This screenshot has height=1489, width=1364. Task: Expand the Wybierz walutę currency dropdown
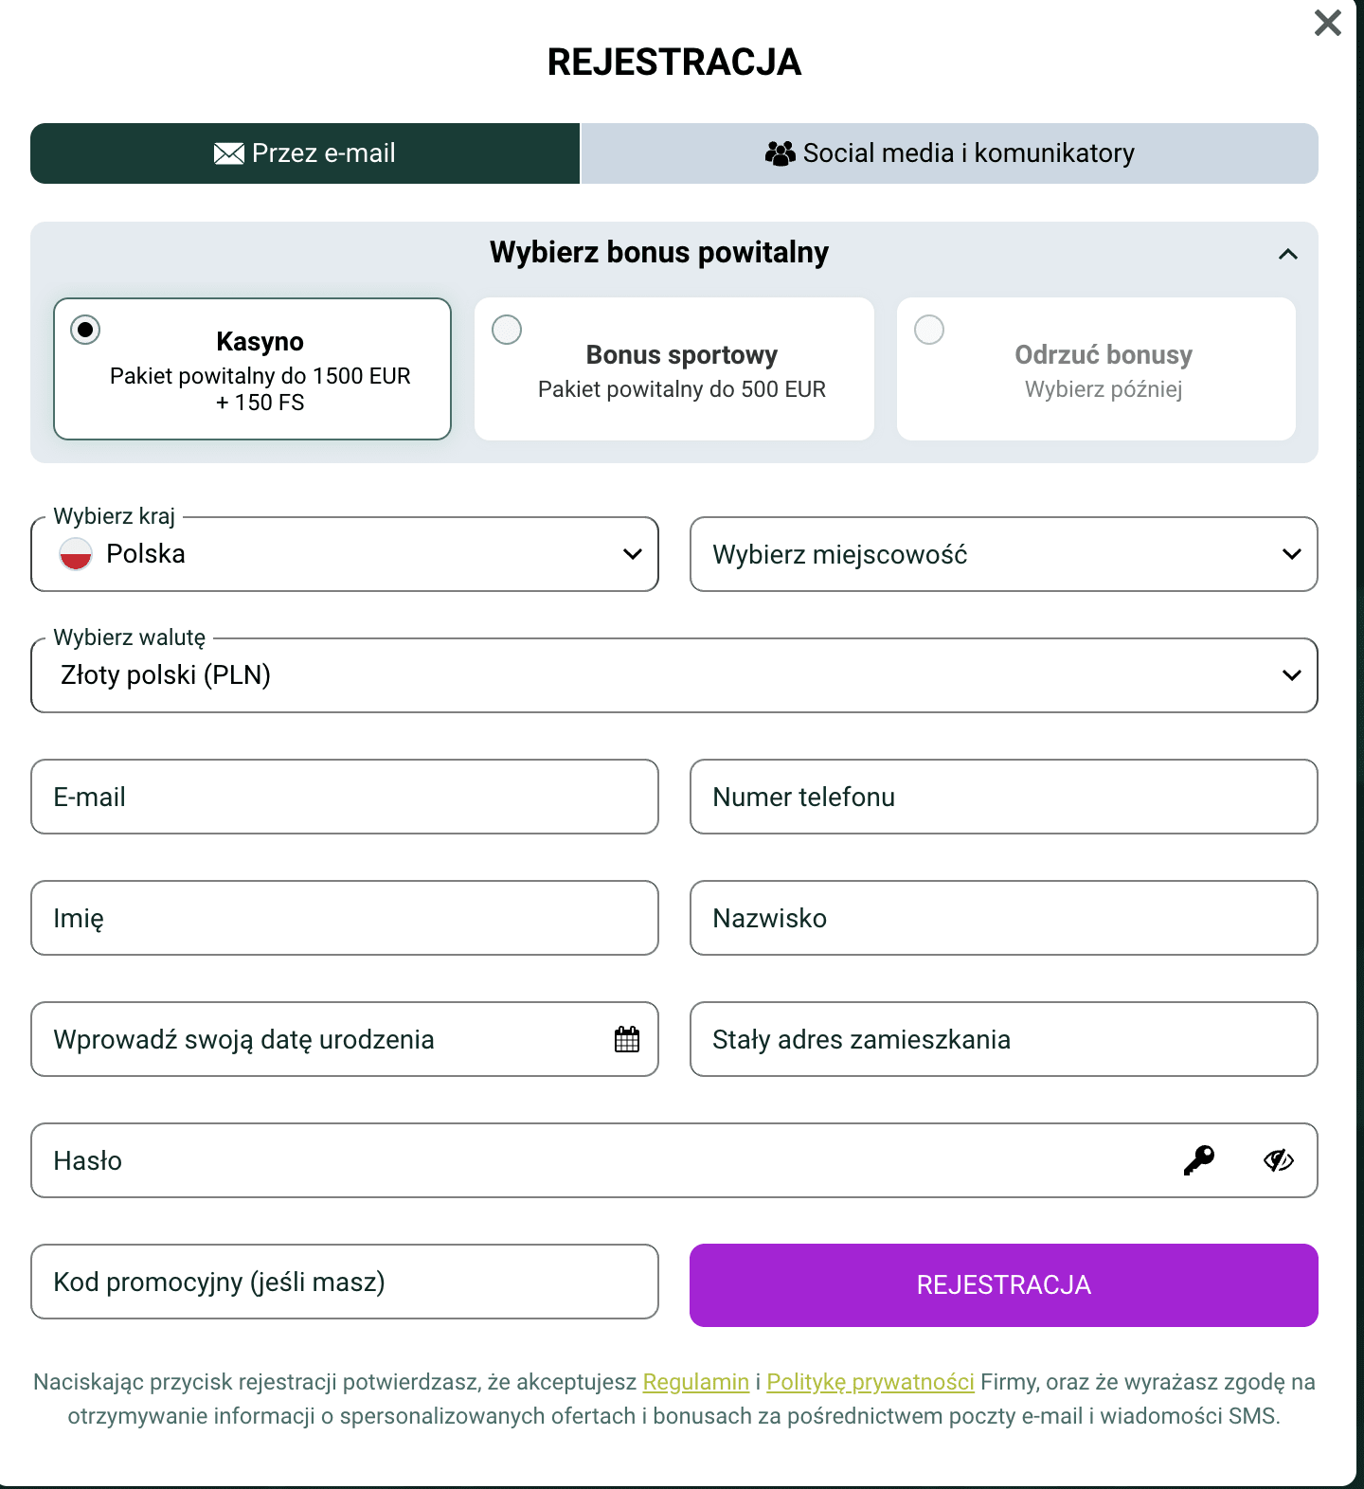tap(673, 675)
